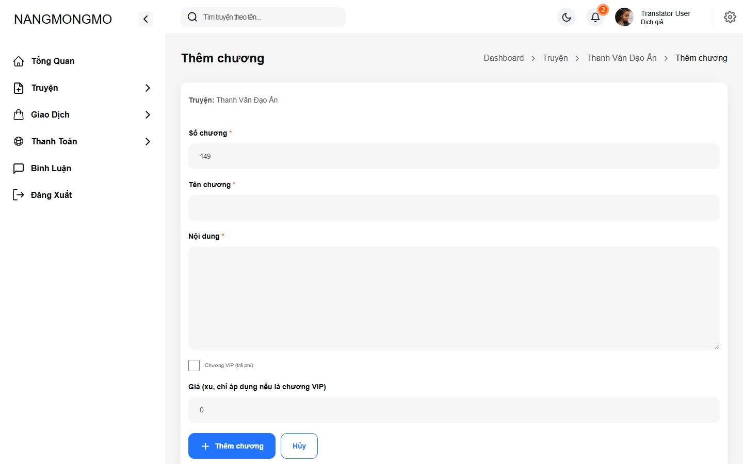Open the Truyện breadcrumb link

(x=555, y=58)
